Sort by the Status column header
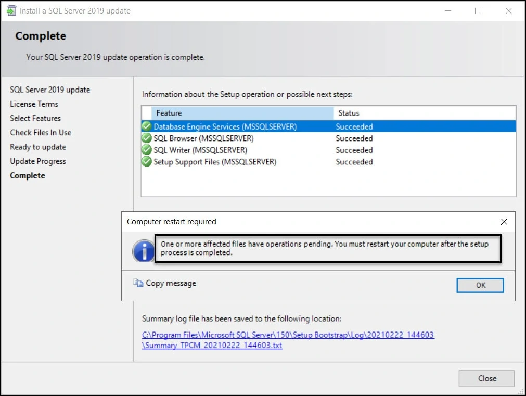The height and width of the screenshot is (396, 526). (x=425, y=113)
